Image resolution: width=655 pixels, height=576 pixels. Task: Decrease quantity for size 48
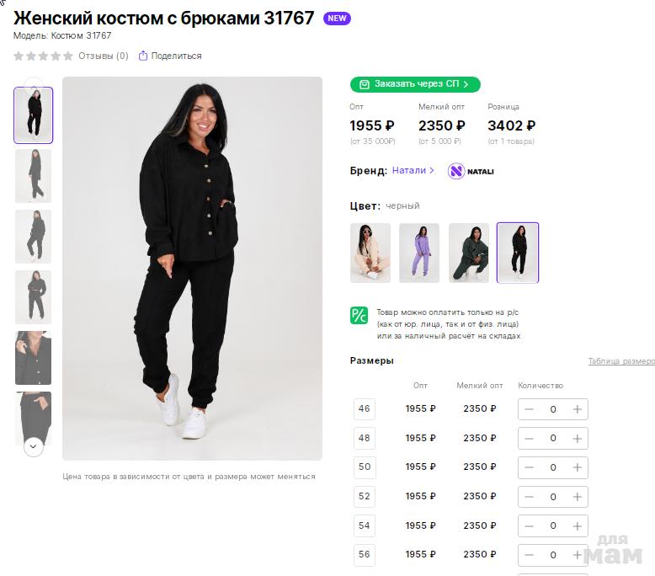pyautogui.click(x=529, y=439)
